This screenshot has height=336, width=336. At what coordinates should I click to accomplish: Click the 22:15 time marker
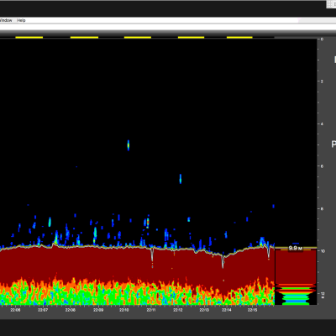pos(252,310)
